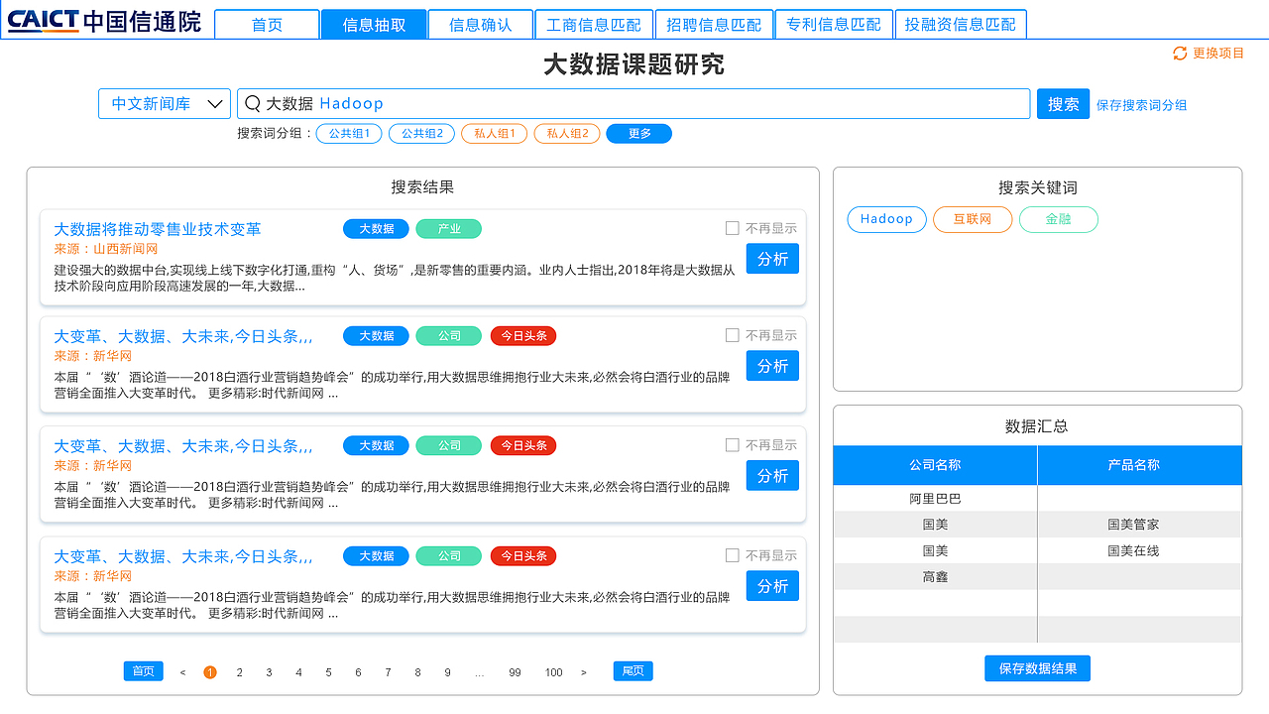The height and width of the screenshot is (714, 1269).
Task: Click the highlighted current page 1
Action: click(210, 672)
